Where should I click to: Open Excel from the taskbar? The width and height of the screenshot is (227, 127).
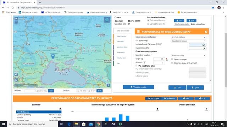pyautogui.click(x=120, y=124)
